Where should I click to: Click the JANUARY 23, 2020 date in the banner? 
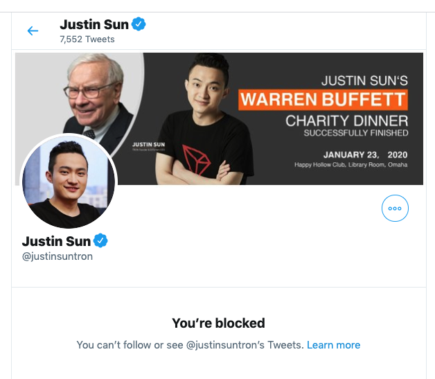[x=365, y=155]
